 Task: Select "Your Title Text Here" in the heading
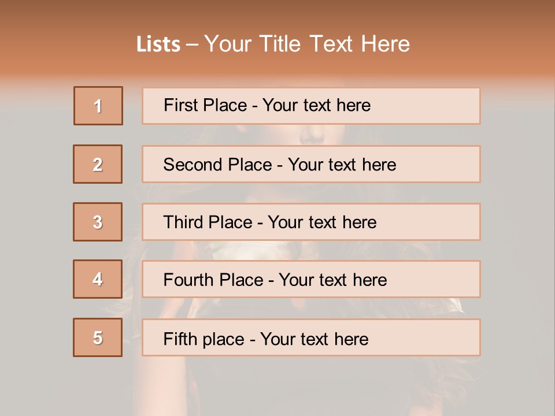pyautogui.click(x=307, y=44)
